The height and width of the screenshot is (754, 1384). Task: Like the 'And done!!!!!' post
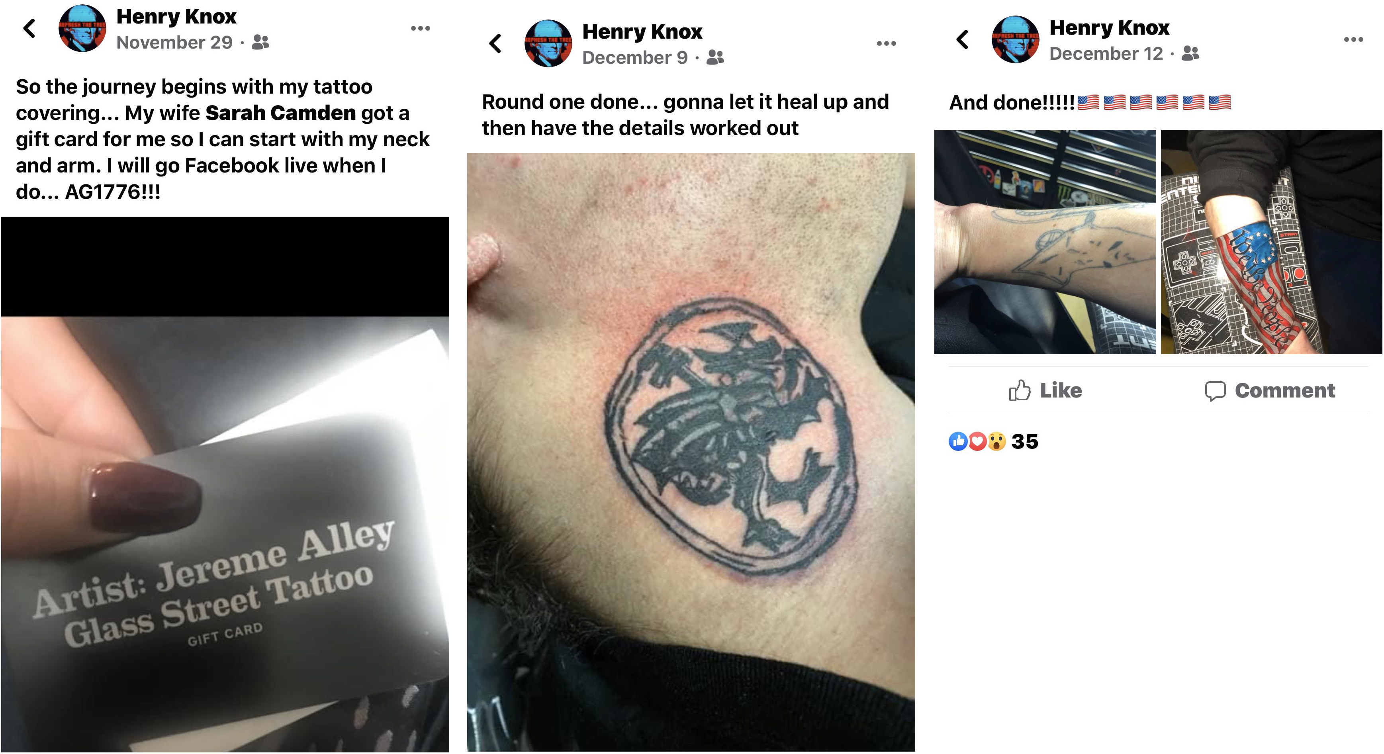click(1045, 390)
